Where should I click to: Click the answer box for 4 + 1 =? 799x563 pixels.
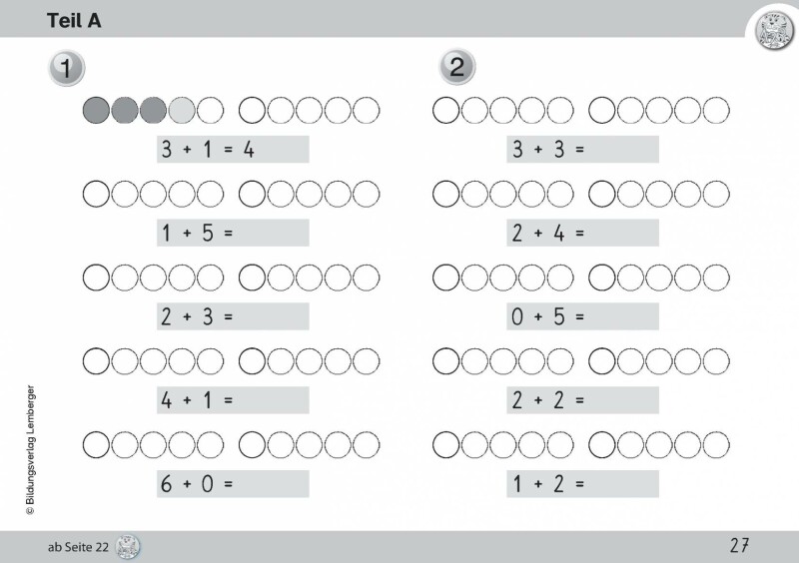click(270, 400)
